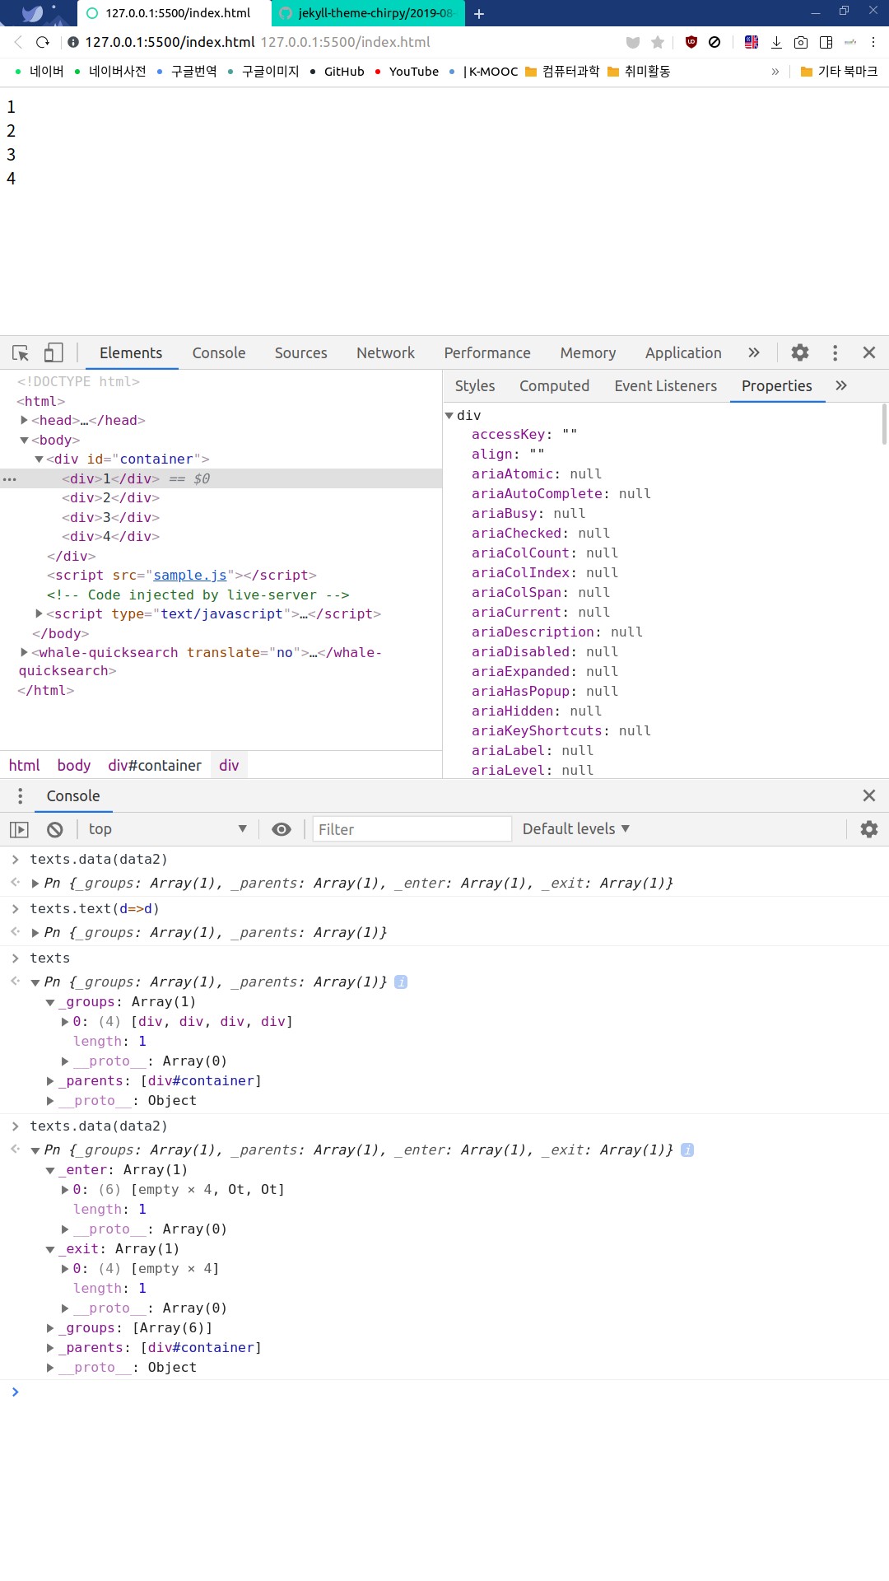Open DevTools settings gear icon
This screenshot has width=889, height=1581.
pyautogui.click(x=799, y=353)
